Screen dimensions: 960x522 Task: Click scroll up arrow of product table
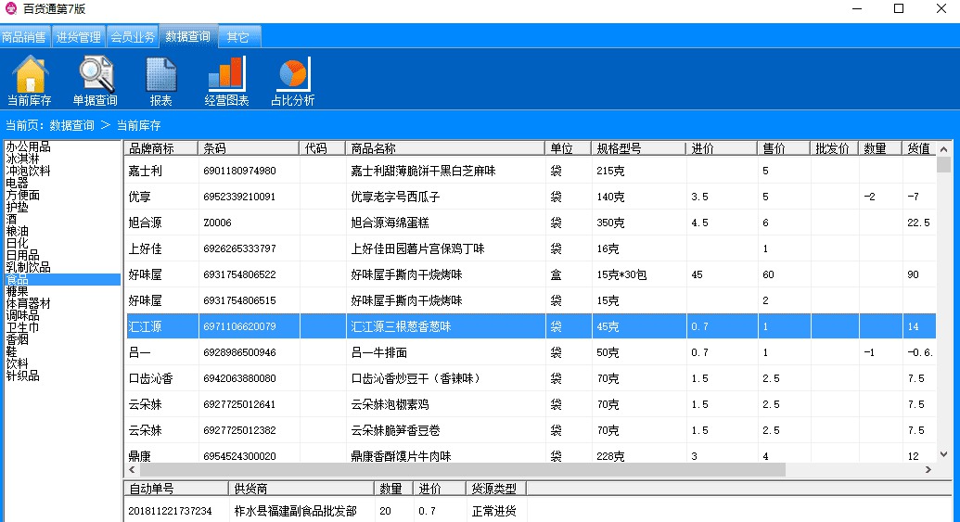point(943,148)
